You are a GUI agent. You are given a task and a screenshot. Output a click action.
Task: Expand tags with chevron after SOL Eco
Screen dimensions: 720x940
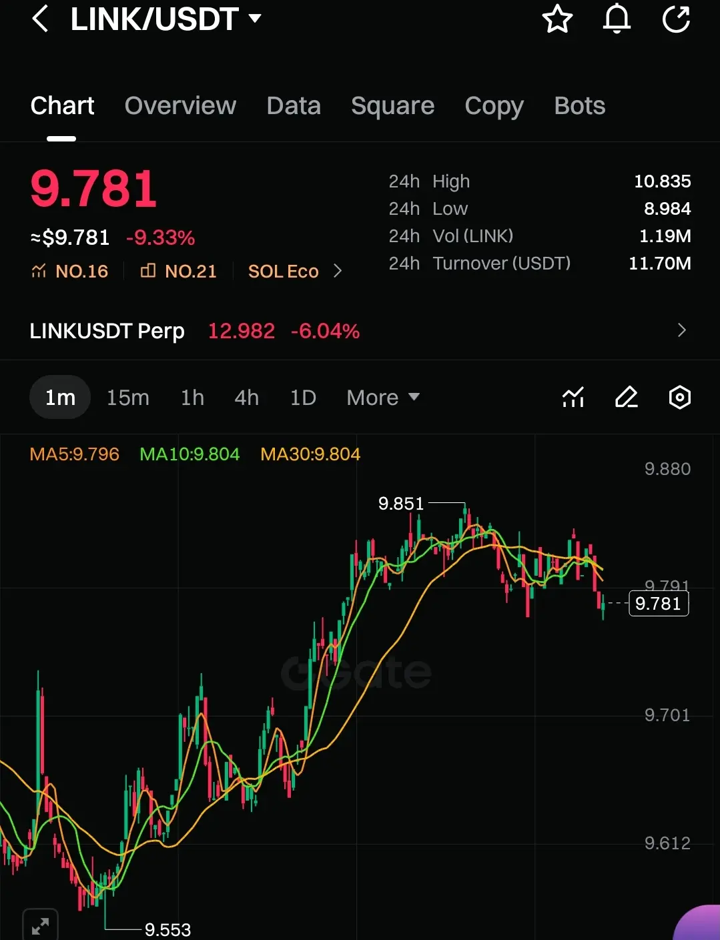click(337, 271)
